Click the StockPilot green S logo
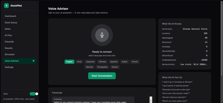 tap(6, 6)
